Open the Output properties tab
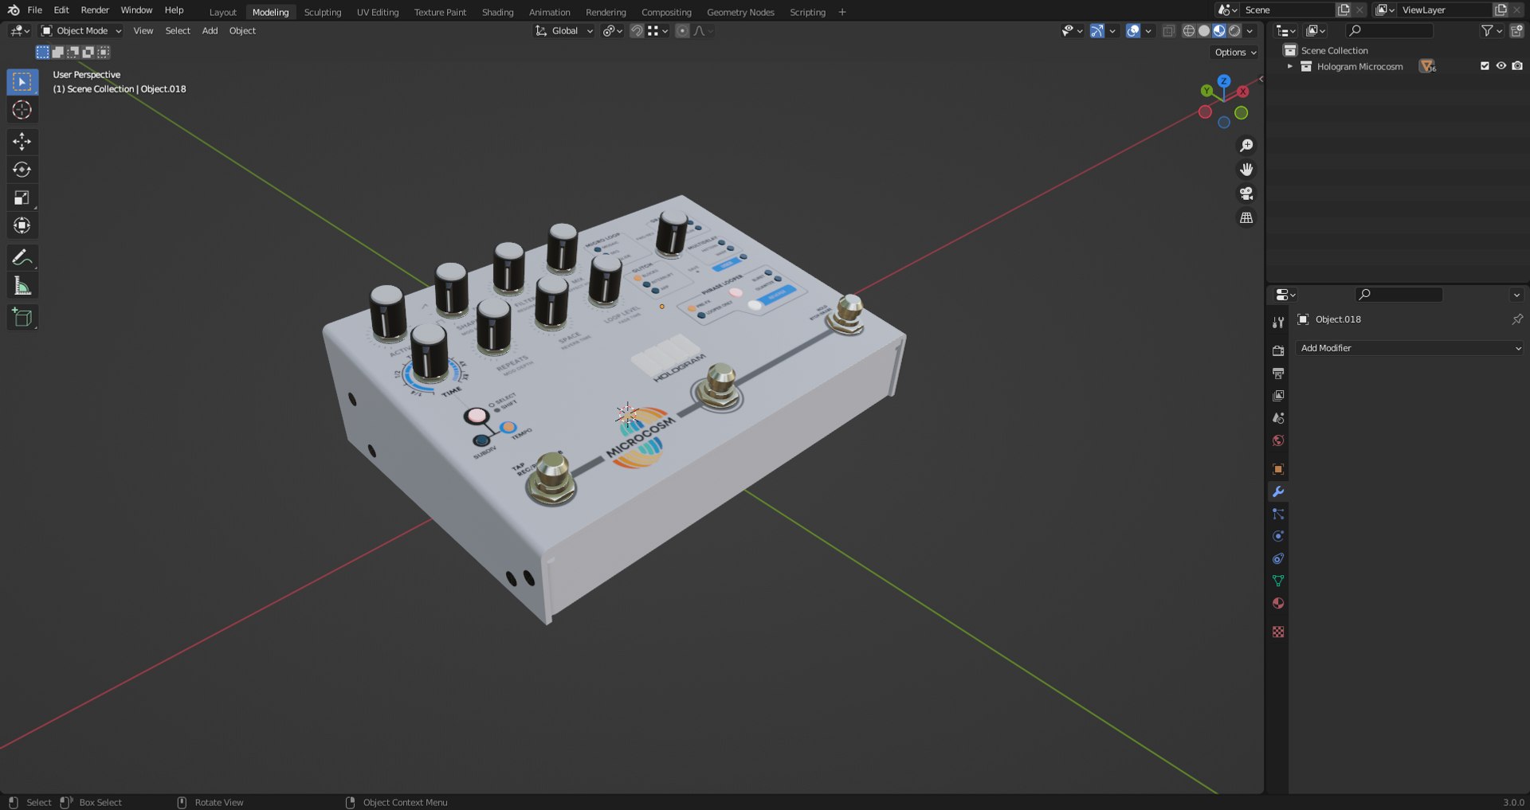This screenshot has height=810, width=1530. 1278,374
